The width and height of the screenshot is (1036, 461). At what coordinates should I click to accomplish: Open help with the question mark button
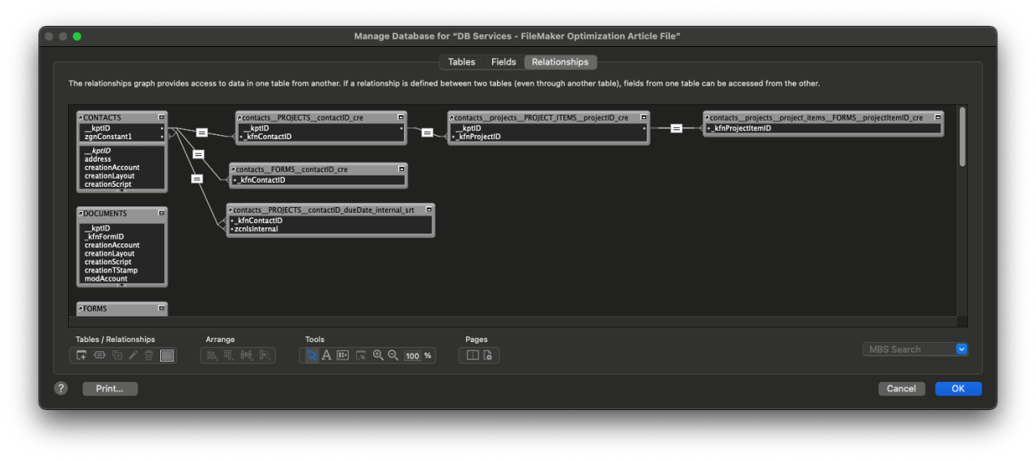point(61,388)
